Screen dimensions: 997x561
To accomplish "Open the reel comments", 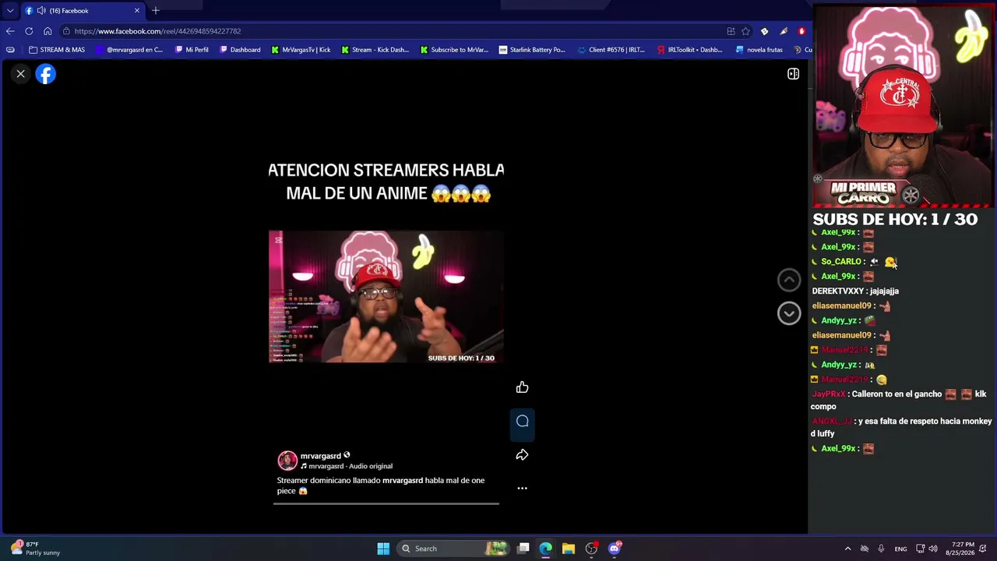I will (x=522, y=422).
